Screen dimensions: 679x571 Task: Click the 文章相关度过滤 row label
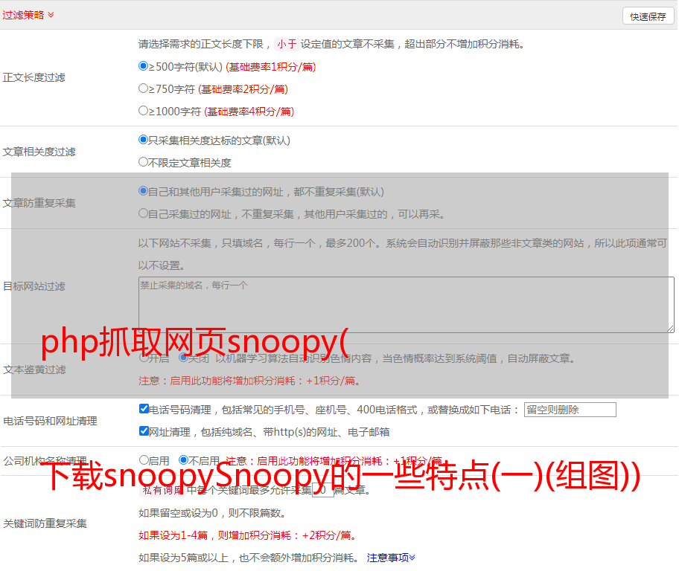tap(39, 152)
